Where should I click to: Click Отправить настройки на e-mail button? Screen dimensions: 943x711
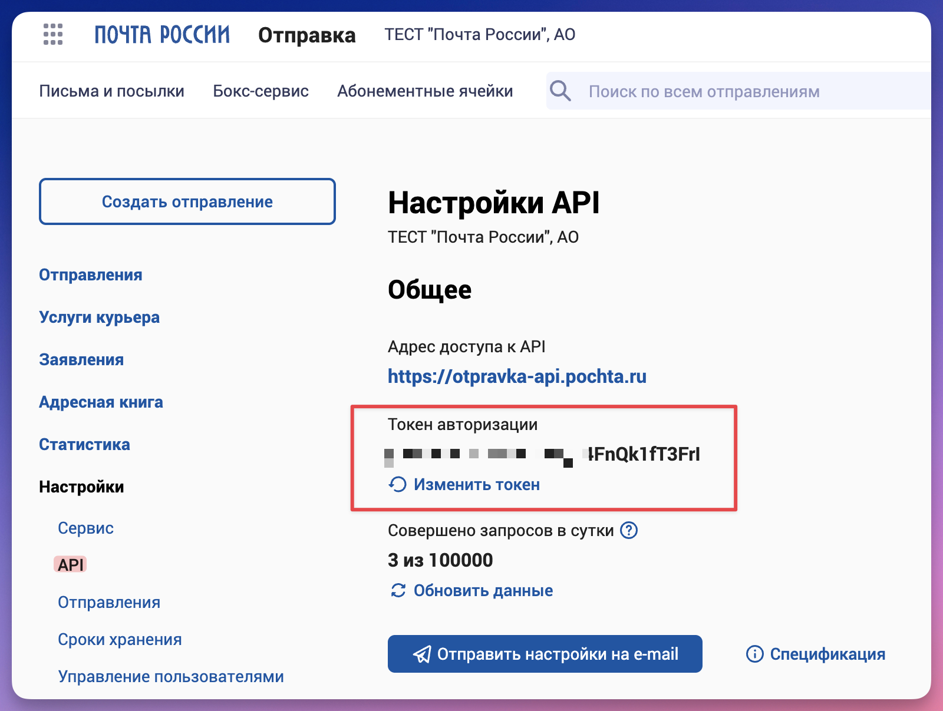(545, 654)
